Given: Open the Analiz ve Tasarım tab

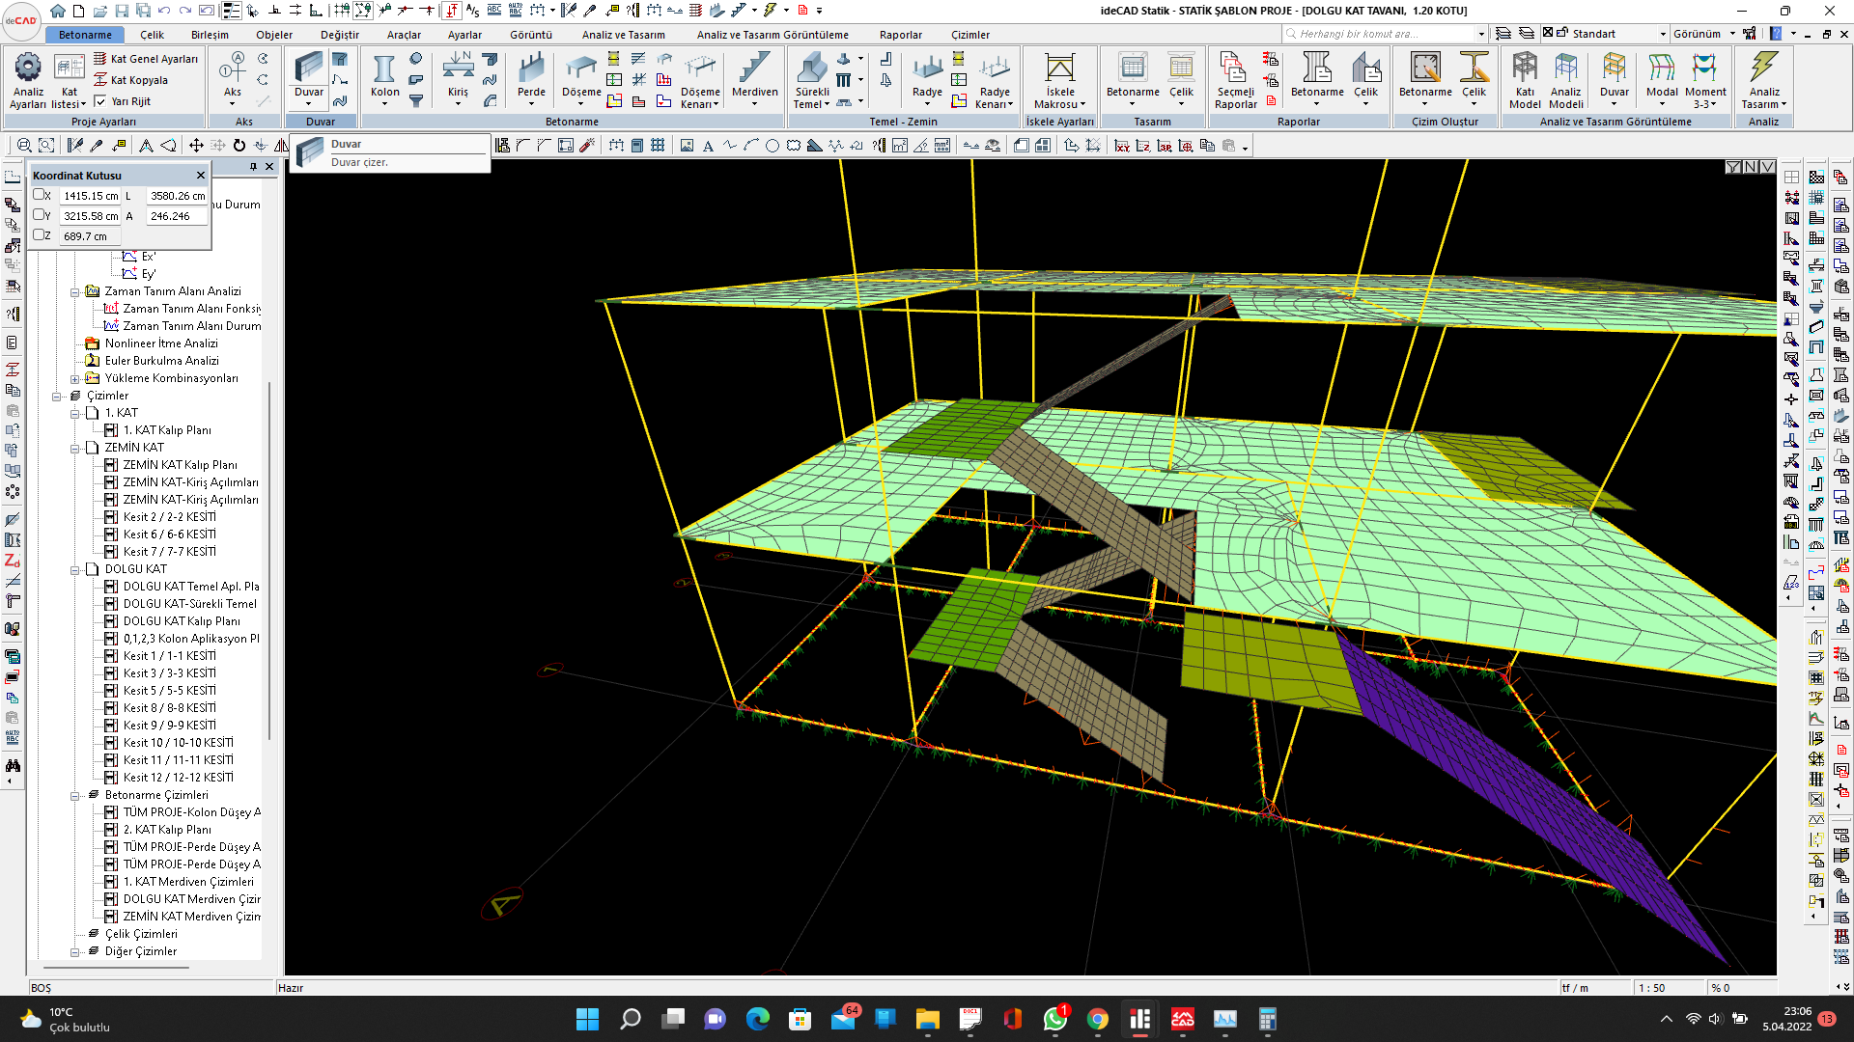Looking at the screenshot, I should tap(623, 35).
